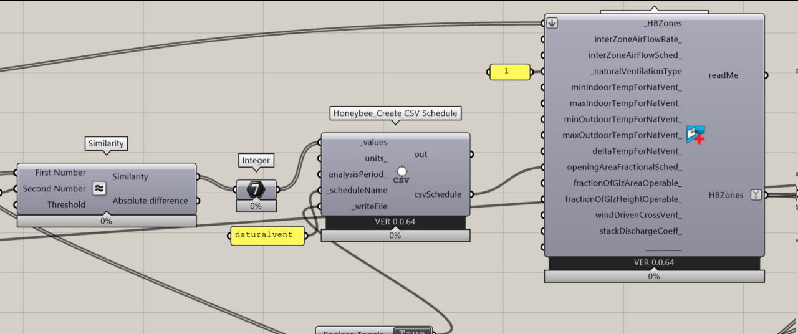Click the Similarity output parameter
The height and width of the screenshot is (334, 798).
click(x=130, y=177)
